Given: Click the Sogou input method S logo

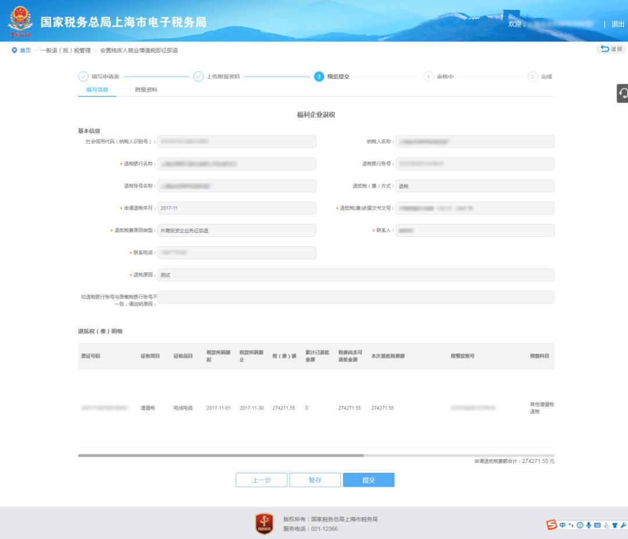Looking at the screenshot, I should (x=551, y=525).
